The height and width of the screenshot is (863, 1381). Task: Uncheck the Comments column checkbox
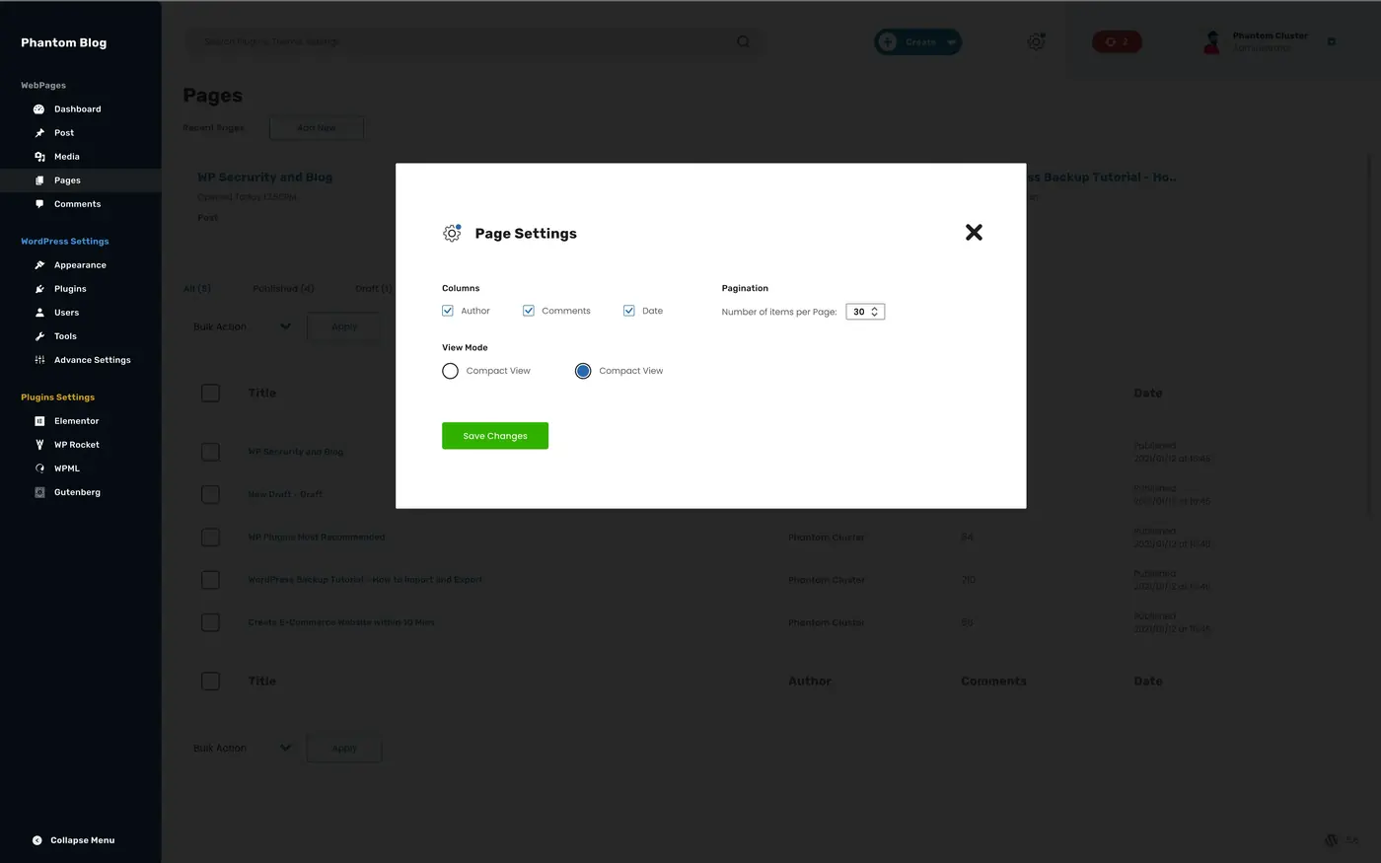pyautogui.click(x=529, y=311)
